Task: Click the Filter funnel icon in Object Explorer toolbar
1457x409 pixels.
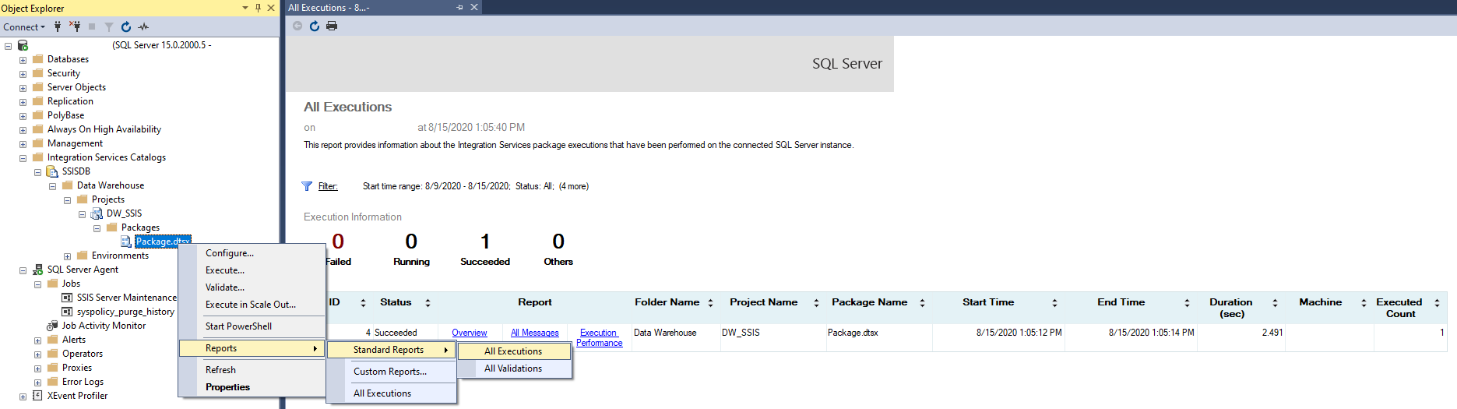Action: click(x=109, y=26)
